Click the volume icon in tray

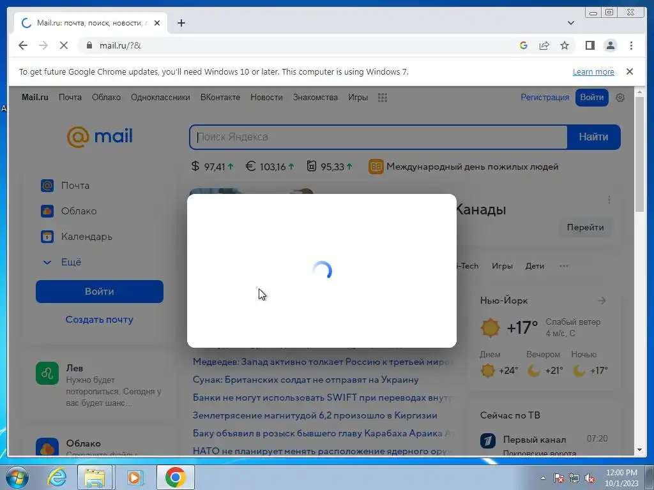pyautogui.click(x=589, y=478)
